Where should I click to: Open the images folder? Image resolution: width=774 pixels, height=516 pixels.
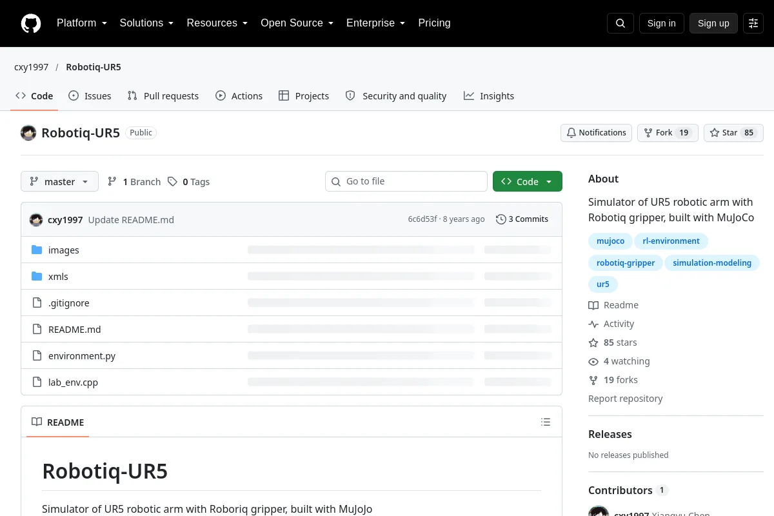tap(64, 250)
